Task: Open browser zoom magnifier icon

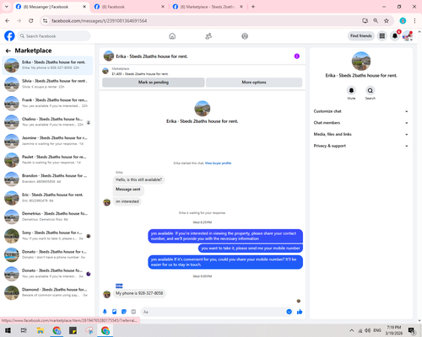Action: 376,21
